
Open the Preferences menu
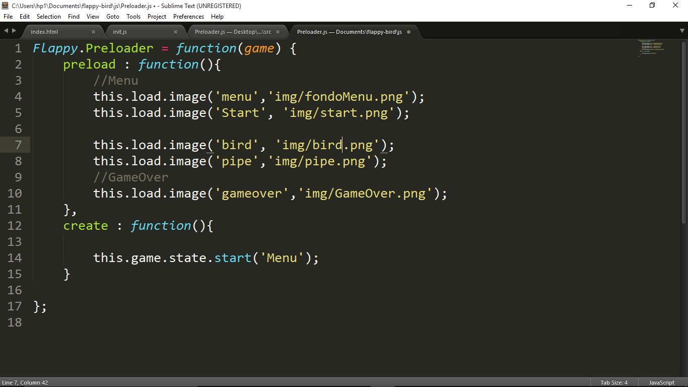(x=188, y=17)
